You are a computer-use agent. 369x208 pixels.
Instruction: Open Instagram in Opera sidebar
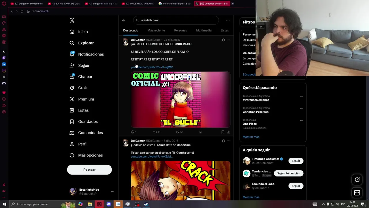(4, 70)
